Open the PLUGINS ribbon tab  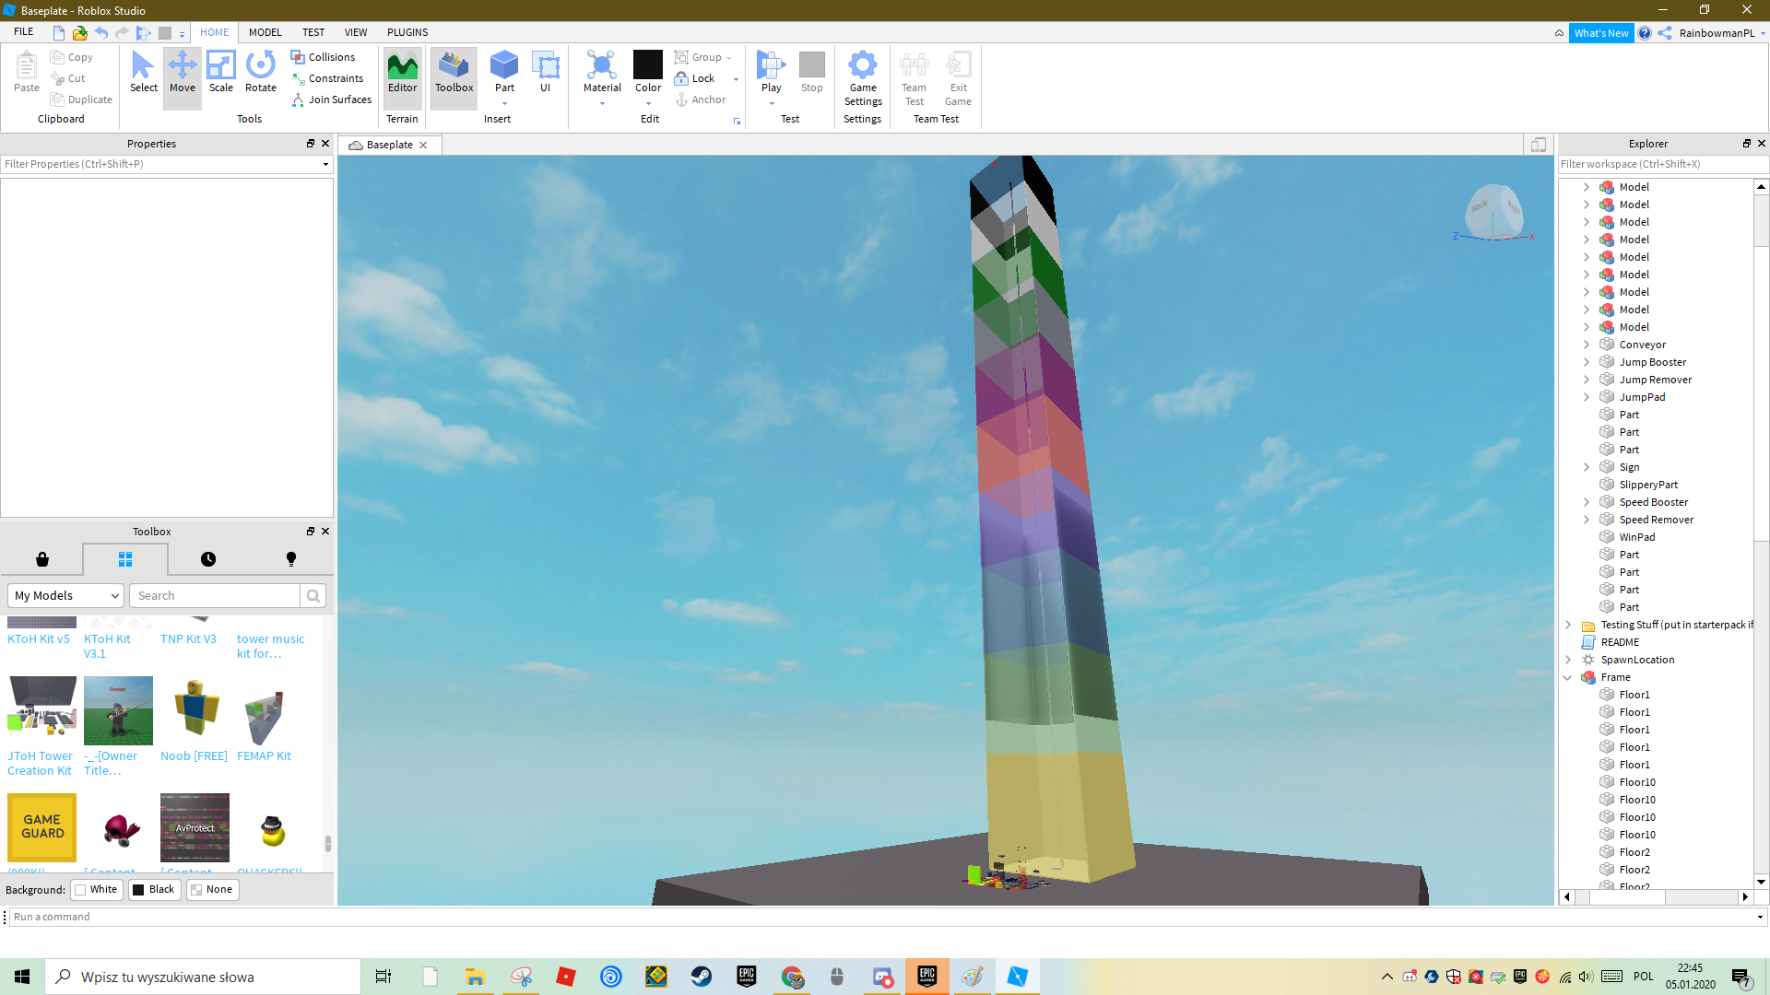coord(407,31)
